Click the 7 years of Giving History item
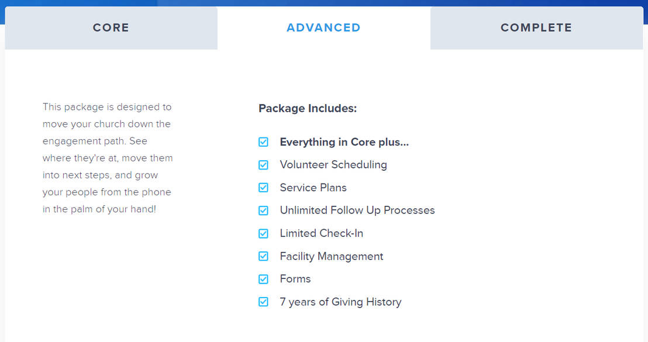This screenshot has height=342, width=648. click(340, 302)
